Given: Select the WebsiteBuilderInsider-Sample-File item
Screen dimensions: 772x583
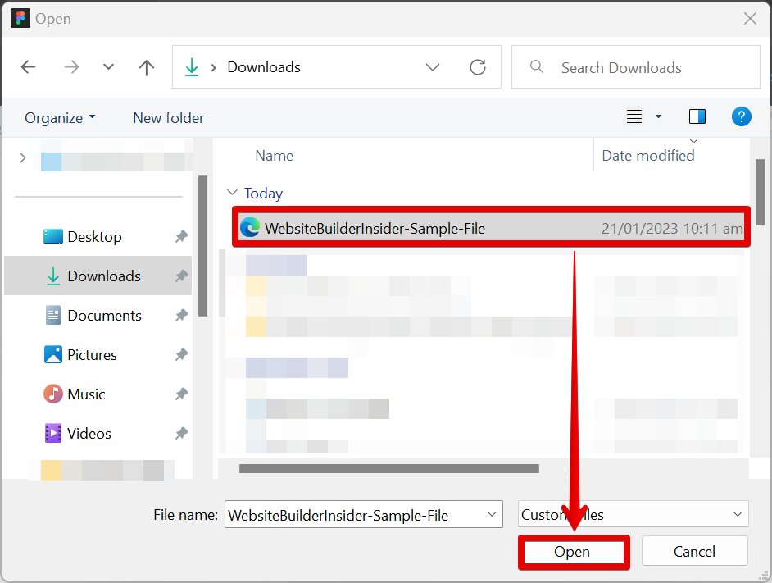Looking at the screenshot, I should (375, 228).
